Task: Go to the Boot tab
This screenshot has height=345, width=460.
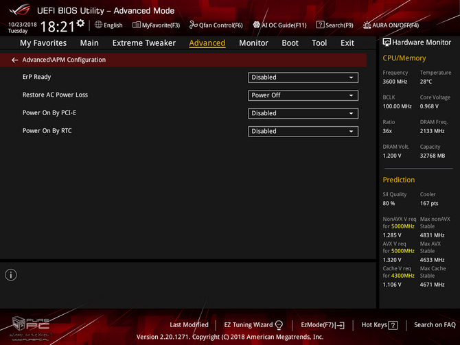Action: click(x=290, y=43)
